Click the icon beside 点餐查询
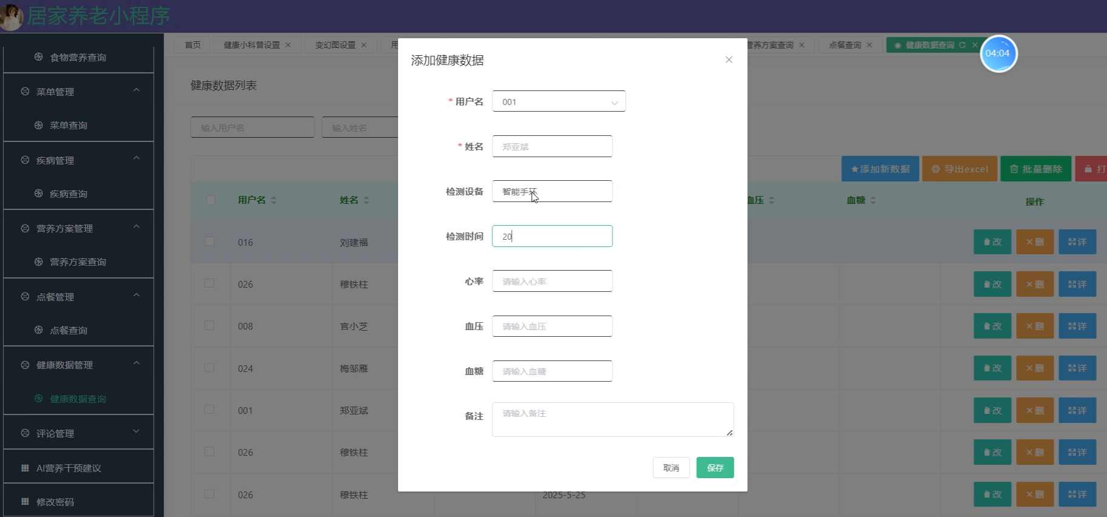 pyautogui.click(x=38, y=330)
